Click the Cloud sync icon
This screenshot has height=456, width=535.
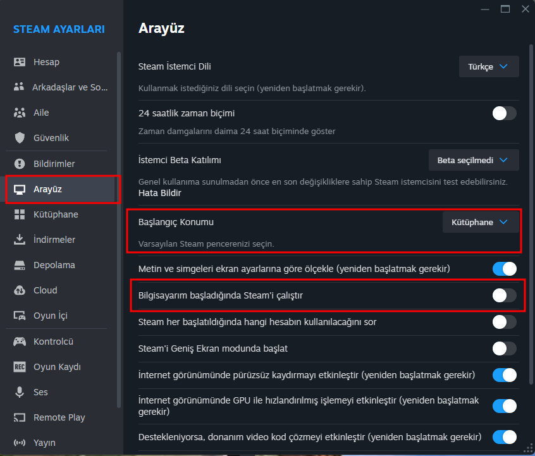click(20, 290)
